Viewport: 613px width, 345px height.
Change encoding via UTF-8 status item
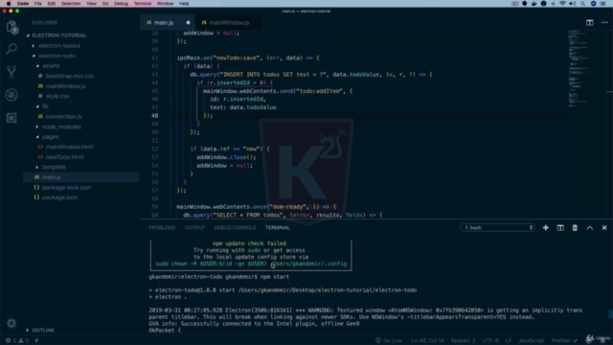[490, 340]
